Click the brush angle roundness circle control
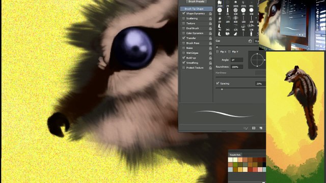The image size is (326, 183). [257, 60]
